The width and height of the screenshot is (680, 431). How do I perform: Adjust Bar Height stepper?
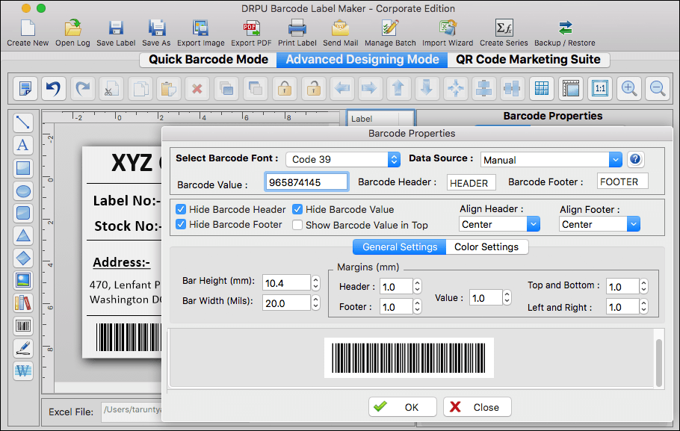click(315, 283)
